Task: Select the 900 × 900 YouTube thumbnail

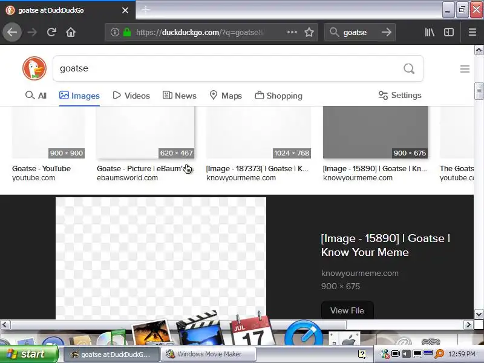Action: (x=48, y=132)
